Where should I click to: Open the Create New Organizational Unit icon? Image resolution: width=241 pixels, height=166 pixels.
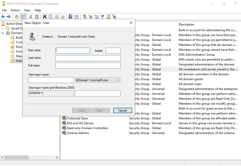click(96, 16)
